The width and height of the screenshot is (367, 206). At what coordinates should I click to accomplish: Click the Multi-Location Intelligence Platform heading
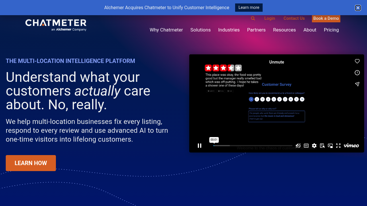70,61
